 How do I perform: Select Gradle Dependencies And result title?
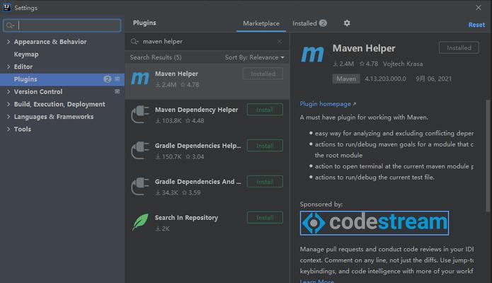coord(198,182)
